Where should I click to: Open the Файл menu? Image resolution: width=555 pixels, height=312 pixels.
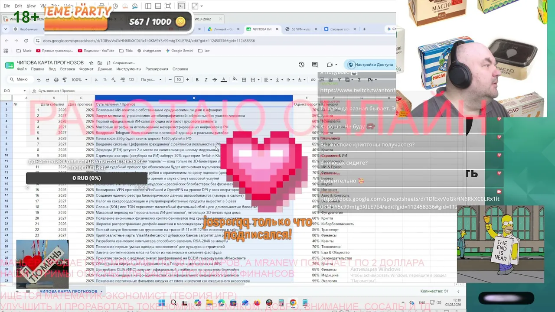[22, 69]
